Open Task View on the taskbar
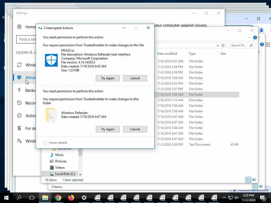Viewport: 271px width, 203px height. pos(32,198)
